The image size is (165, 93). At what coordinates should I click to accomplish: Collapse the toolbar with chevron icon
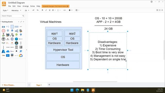[x=162, y=10]
